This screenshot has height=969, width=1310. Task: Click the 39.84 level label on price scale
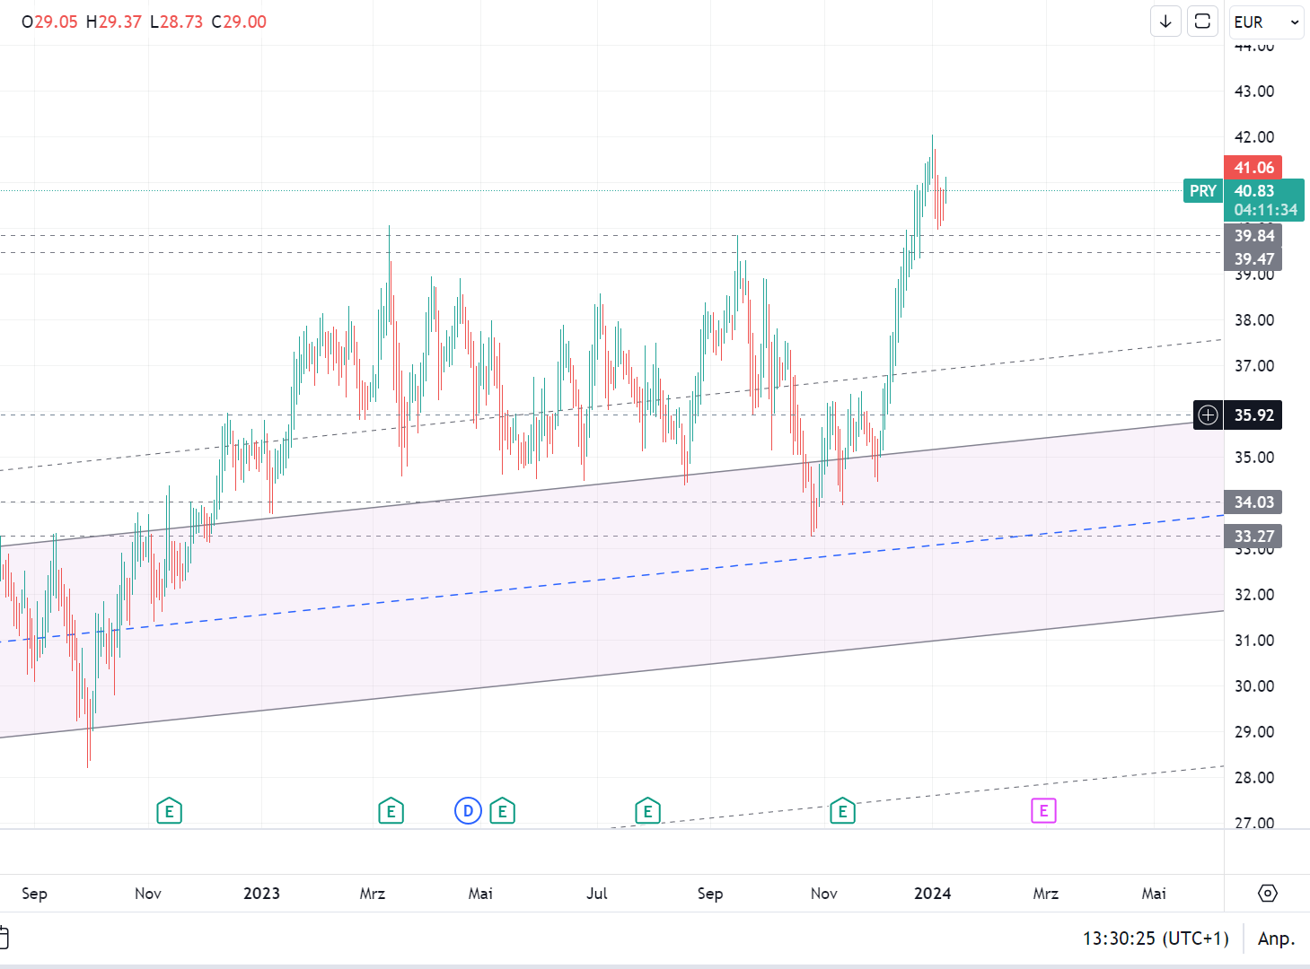pyautogui.click(x=1253, y=236)
